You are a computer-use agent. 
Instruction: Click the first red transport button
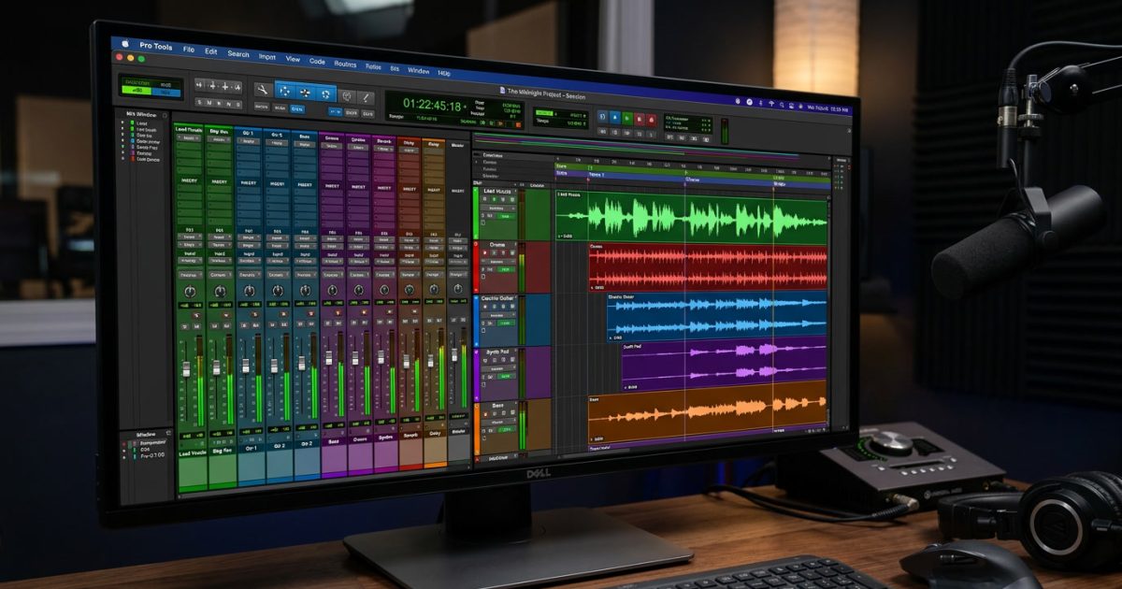pyautogui.click(x=640, y=119)
